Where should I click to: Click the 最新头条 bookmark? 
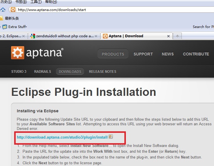click(x=12, y=18)
